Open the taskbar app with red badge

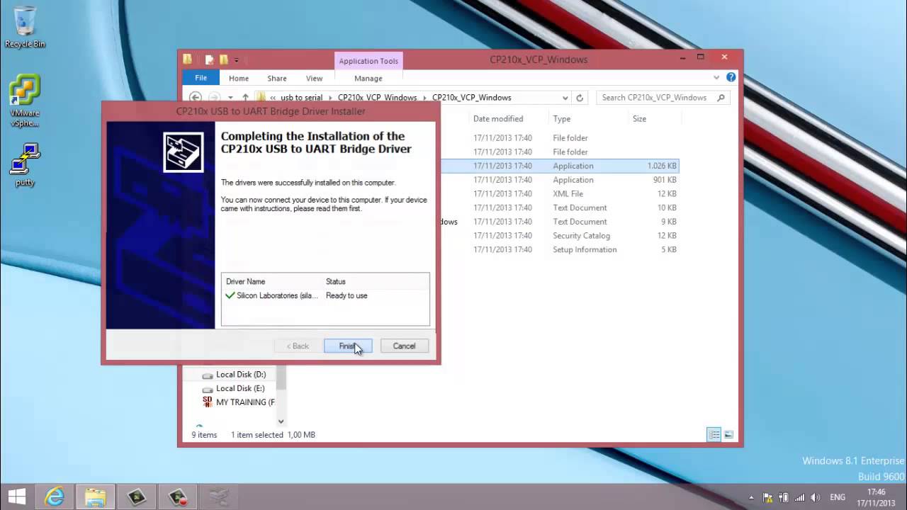click(x=177, y=497)
